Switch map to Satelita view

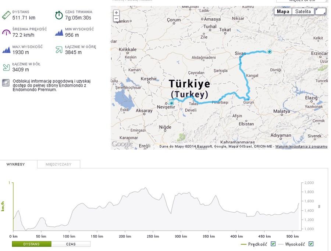[x=303, y=11]
